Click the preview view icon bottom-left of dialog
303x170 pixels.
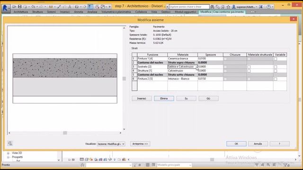click(10, 143)
